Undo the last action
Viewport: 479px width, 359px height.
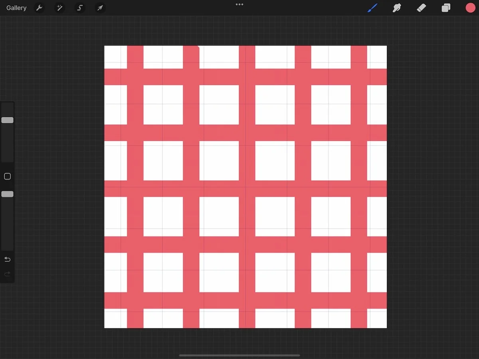tap(7, 259)
